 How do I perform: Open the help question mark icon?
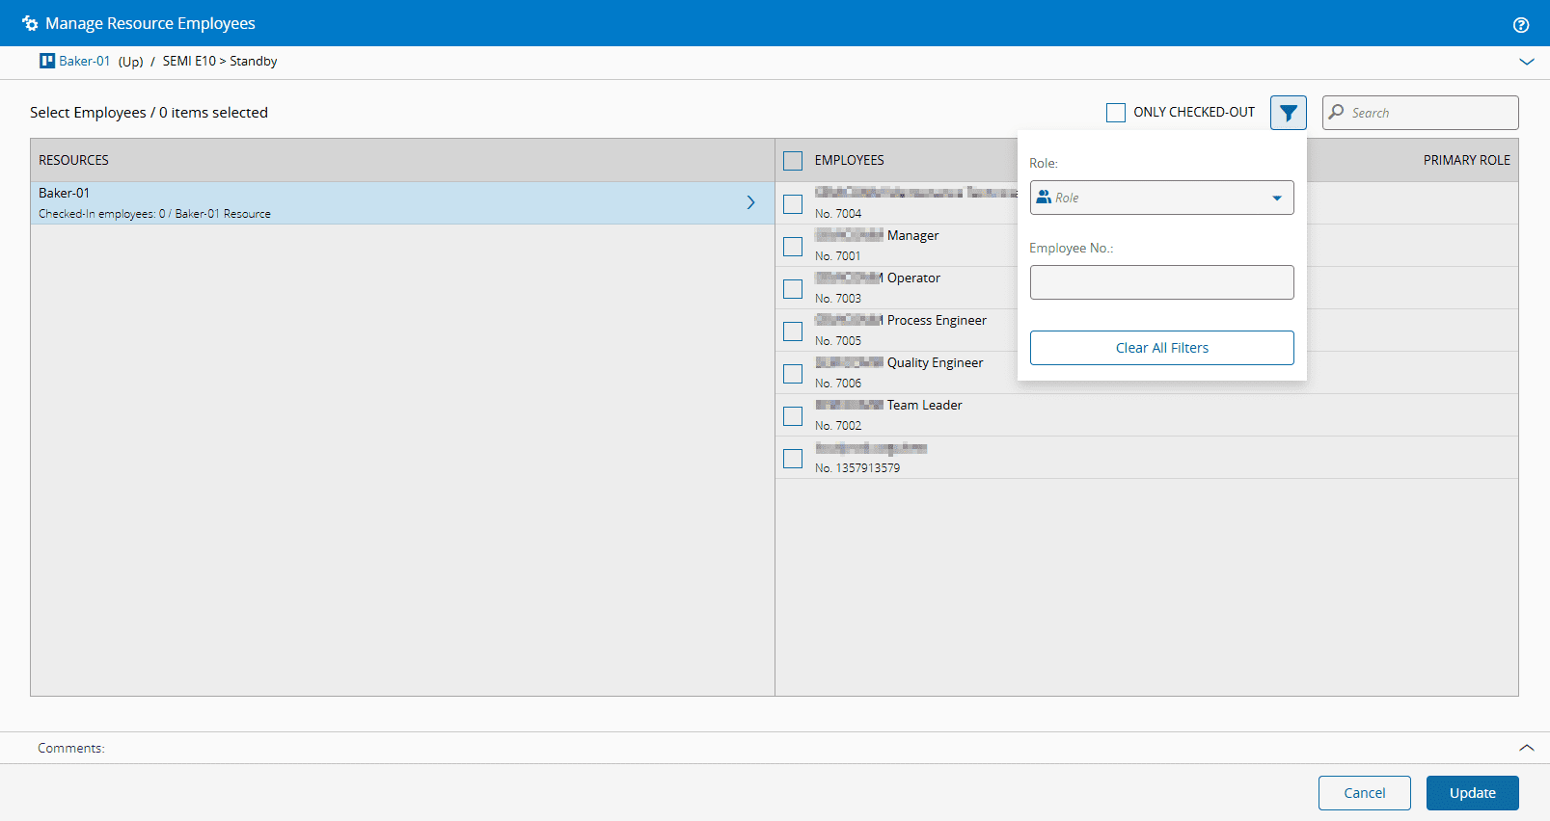[x=1520, y=25]
